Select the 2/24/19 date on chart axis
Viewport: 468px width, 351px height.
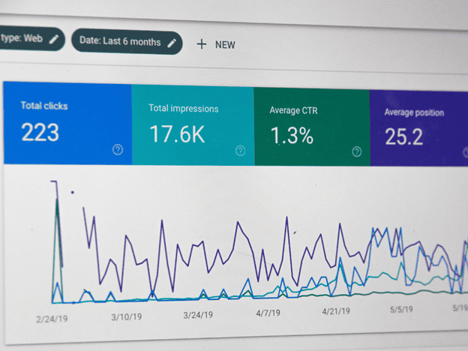click(x=52, y=319)
